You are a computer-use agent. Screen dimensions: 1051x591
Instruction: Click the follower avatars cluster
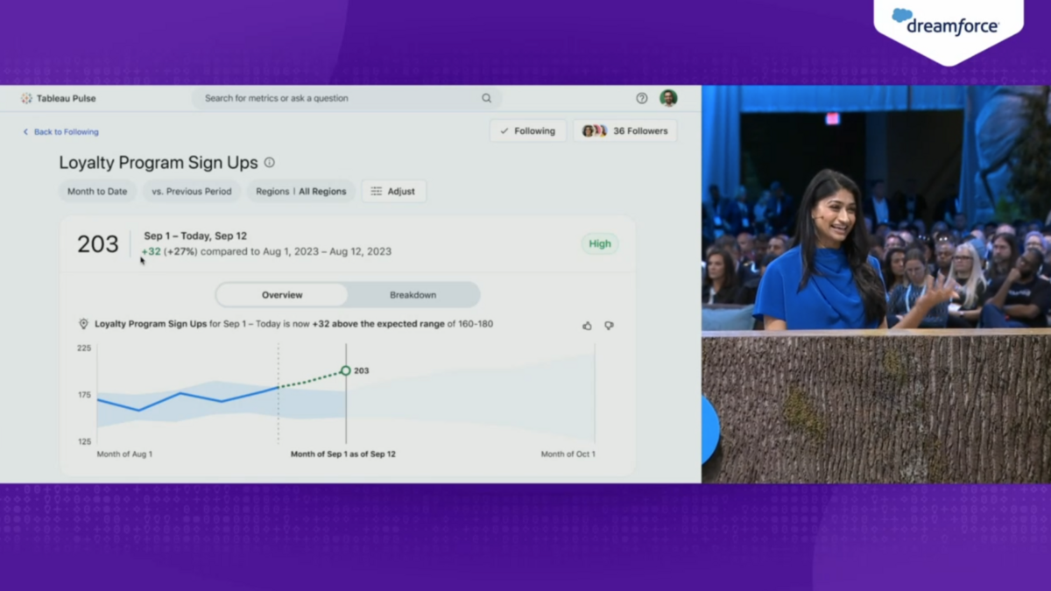click(595, 130)
